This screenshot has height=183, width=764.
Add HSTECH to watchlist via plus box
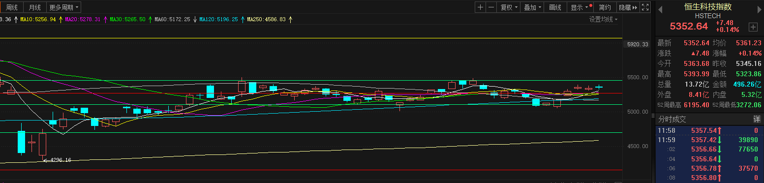[x=753, y=27]
